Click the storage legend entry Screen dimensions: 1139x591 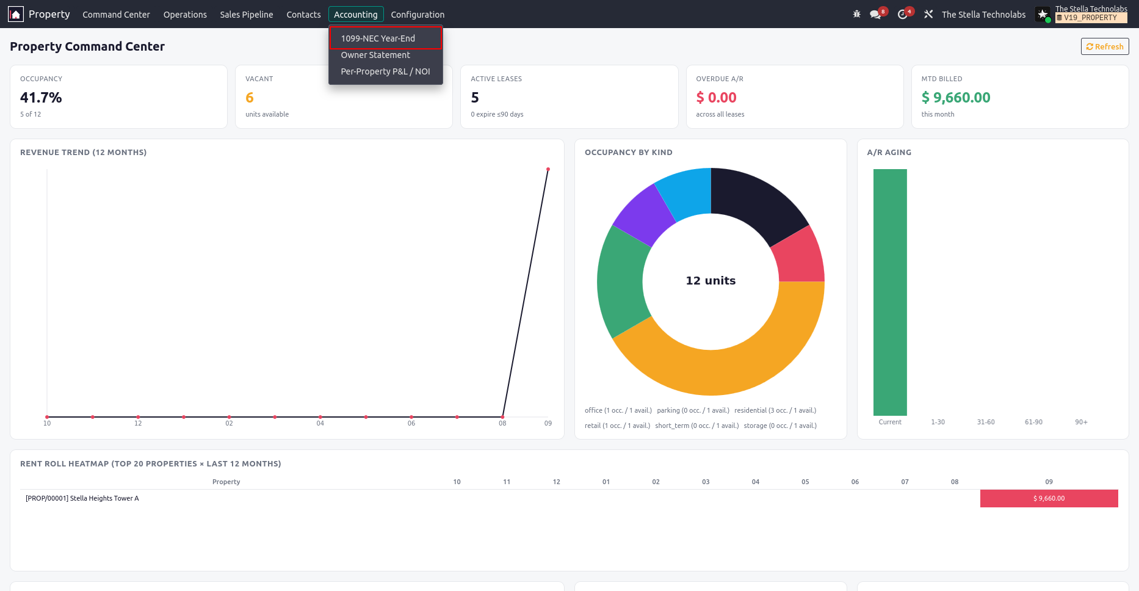(780, 426)
